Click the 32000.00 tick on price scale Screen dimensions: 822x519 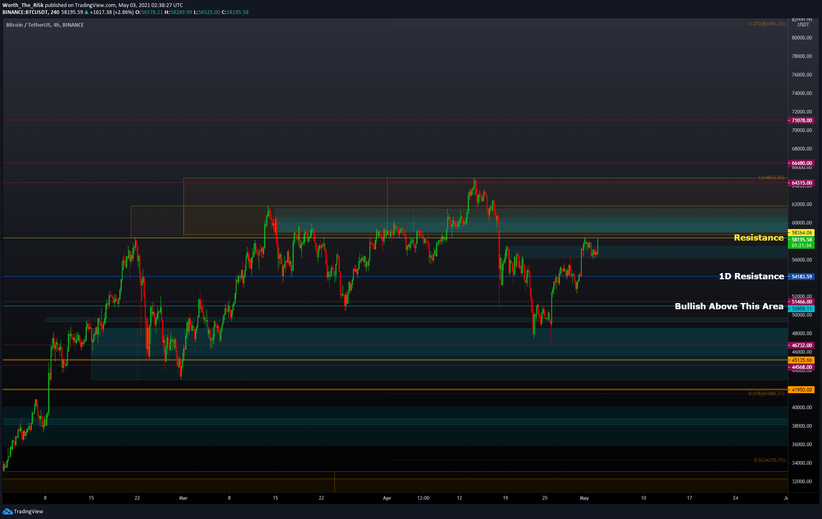(802, 482)
